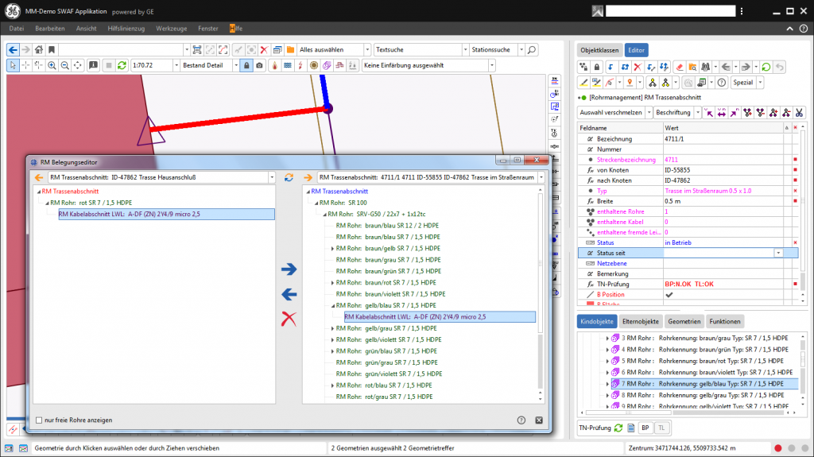Click the Geometrien button

[x=683, y=322]
